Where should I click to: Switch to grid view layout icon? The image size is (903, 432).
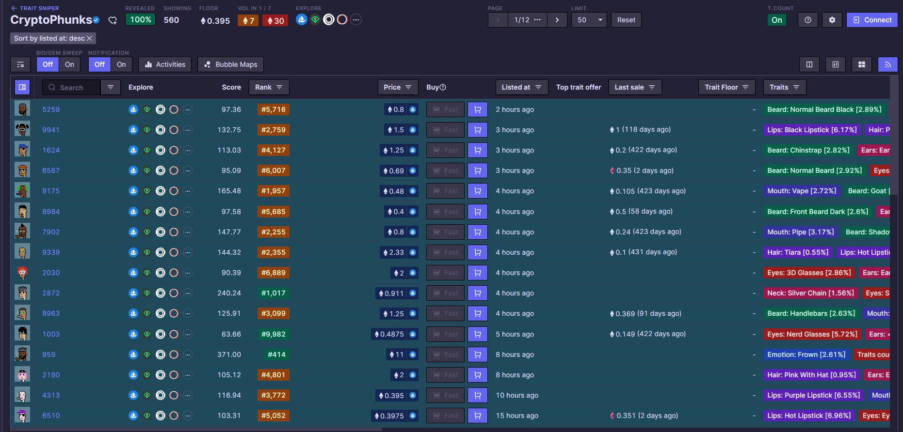(x=861, y=64)
